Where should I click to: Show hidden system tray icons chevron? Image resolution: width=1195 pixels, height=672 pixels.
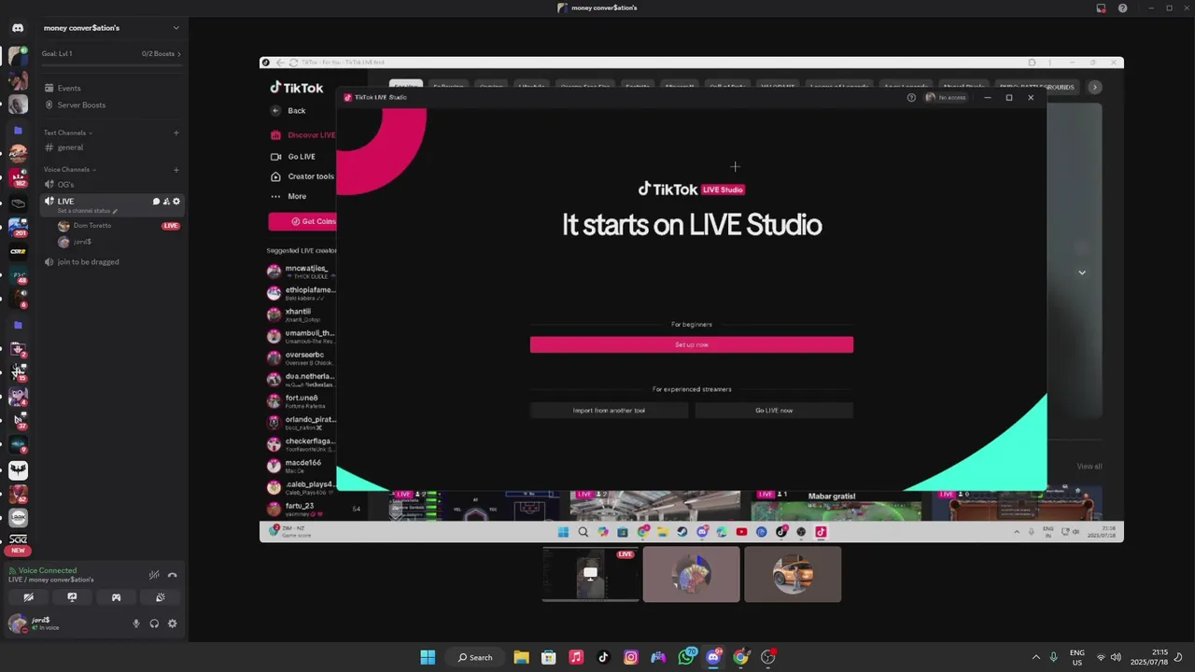click(1035, 657)
